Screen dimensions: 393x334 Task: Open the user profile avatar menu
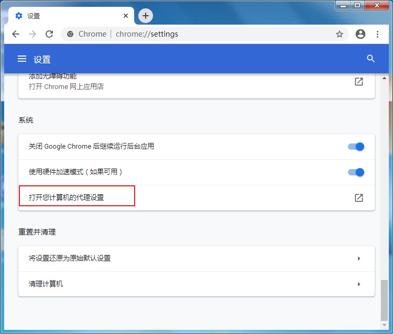pos(360,34)
